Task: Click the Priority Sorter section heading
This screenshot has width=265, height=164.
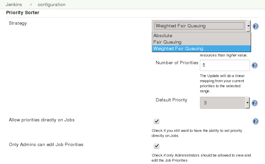Action: pos(23,13)
